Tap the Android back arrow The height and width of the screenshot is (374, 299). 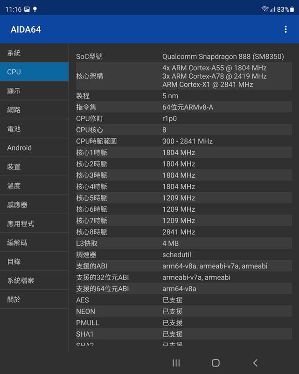pos(255,363)
